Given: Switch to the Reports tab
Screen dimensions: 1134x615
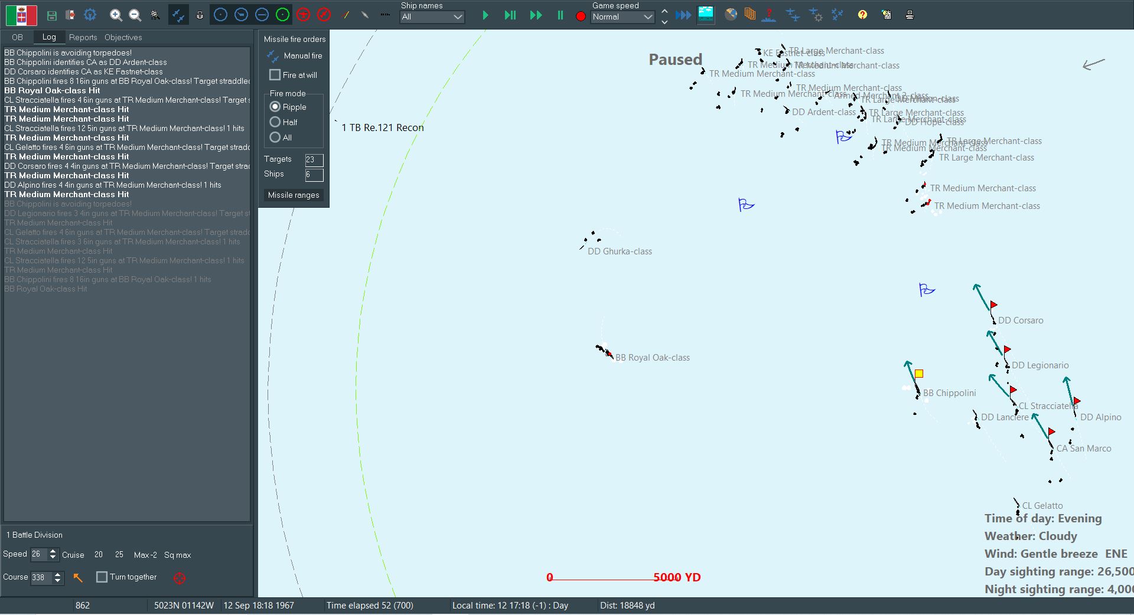Looking at the screenshot, I should click(83, 37).
